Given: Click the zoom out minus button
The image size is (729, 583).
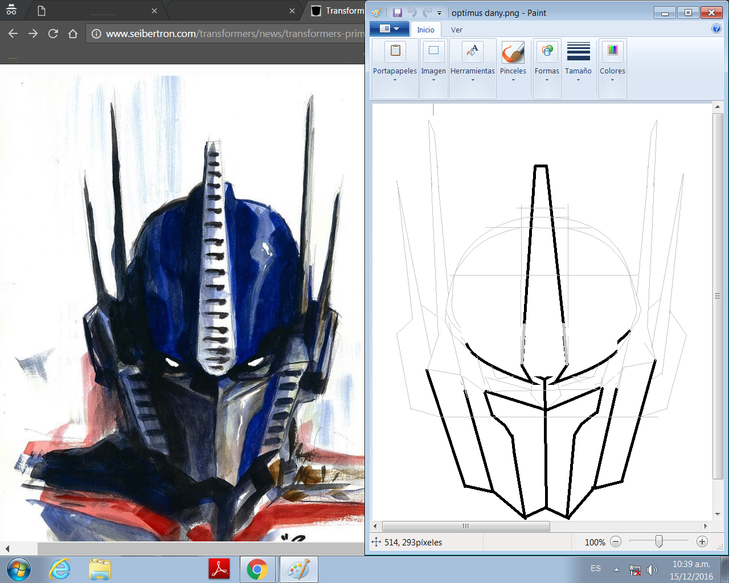Looking at the screenshot, I should (x=616, y=542).
